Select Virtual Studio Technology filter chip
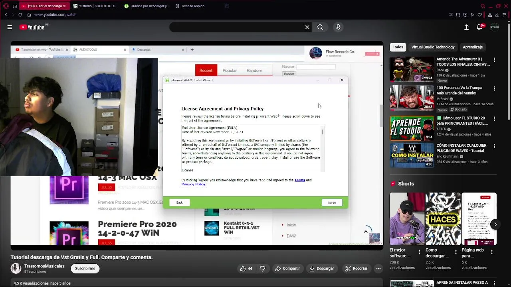This screenshot has height=287, width=511. tap(433, 47)
